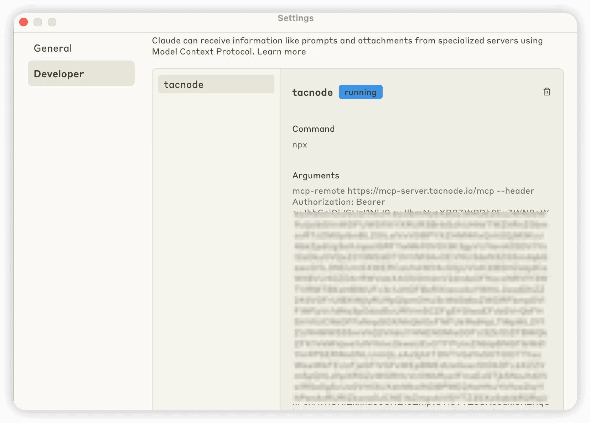Screen dimensions: 590x423
Task: Click the window zoom button
Action: 52,22
